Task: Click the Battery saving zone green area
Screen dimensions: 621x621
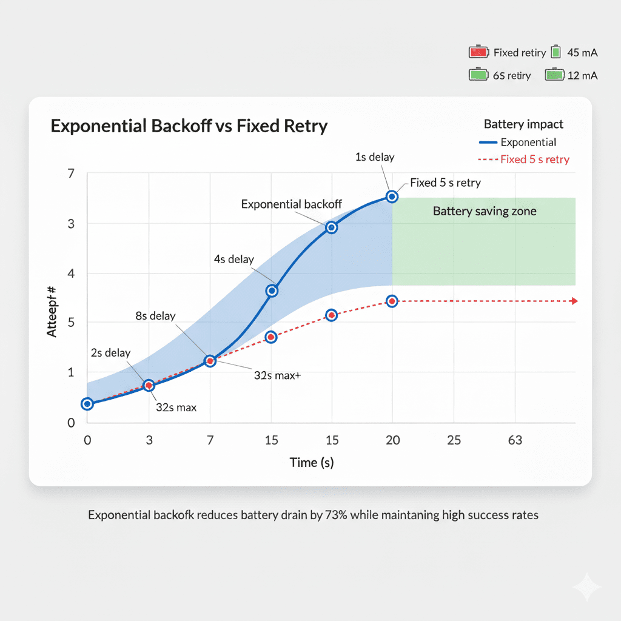Action: point(483,241)
